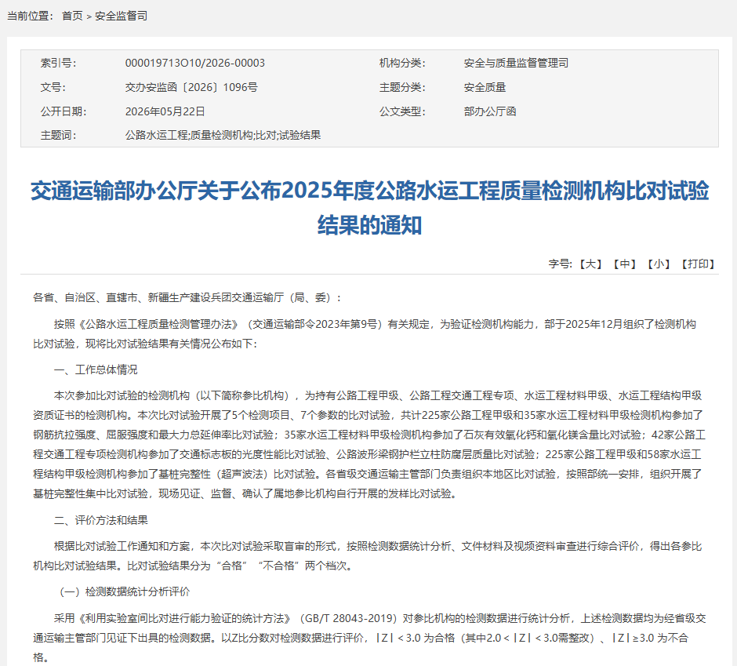Click the paragraph starting 按照《公路水运工程质量检测管理办法》
Viewport: 737px width, 666px height.
(365, 334)
